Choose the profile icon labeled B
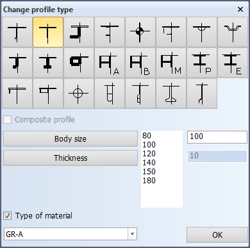This screenshot has height=248, width=250. (140, 63)
